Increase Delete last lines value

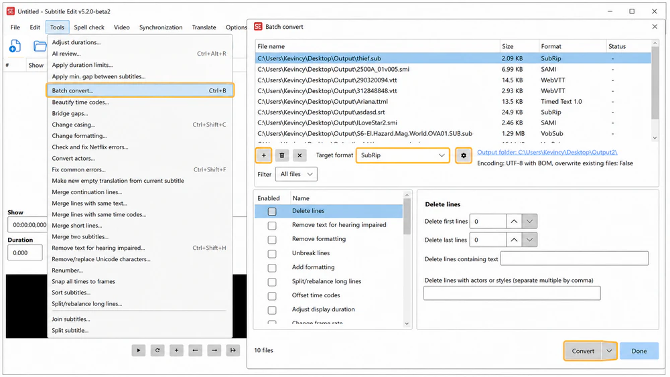pyautogui.click(x=514, y=240)
